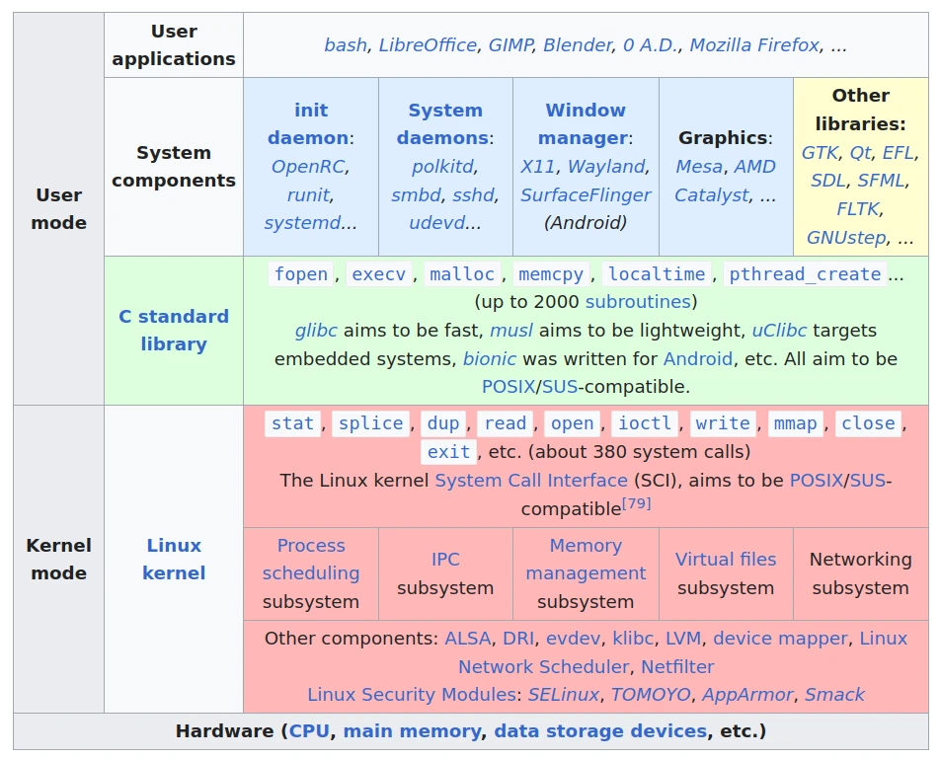
Task: Open the bionic link
Action: tap(490, 359)
